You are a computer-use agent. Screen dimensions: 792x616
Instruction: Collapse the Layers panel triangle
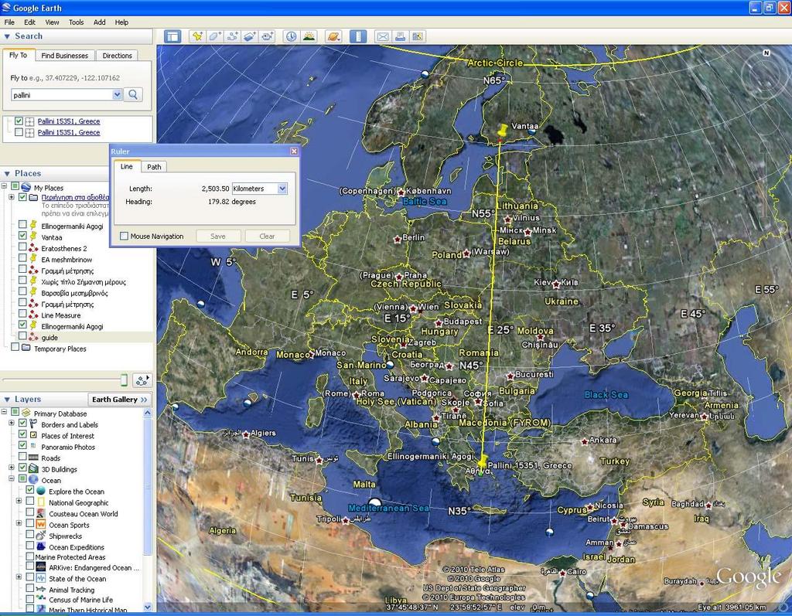coord(7,400)
